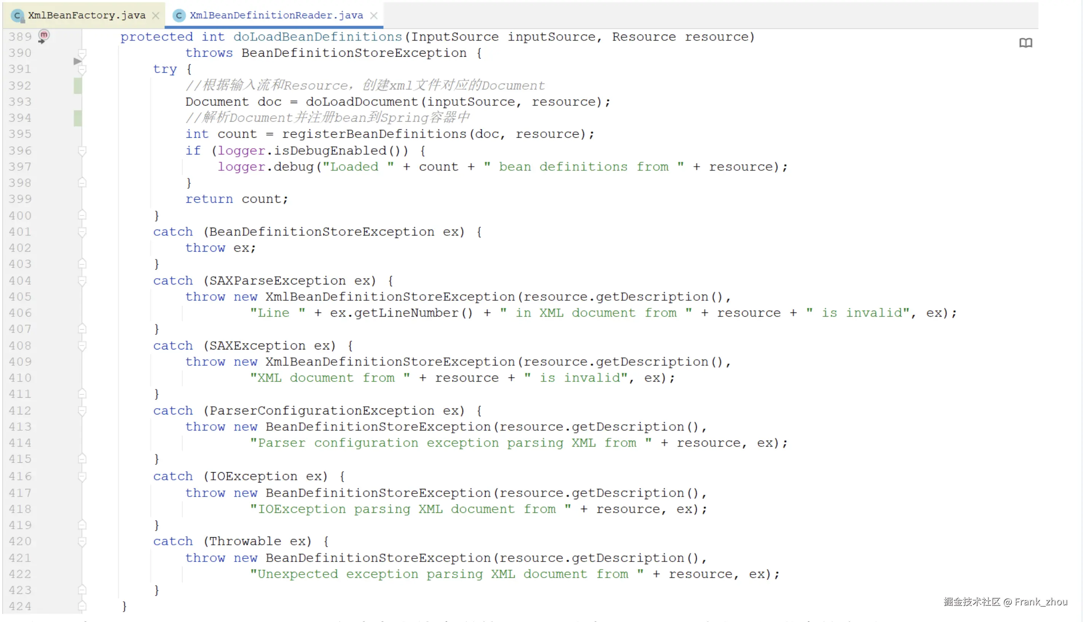Click XmlBeanDefinitionStoreException on line 405
This screenshot has width=1083, height=622.
pyautogui.click(x=390, y=297)
